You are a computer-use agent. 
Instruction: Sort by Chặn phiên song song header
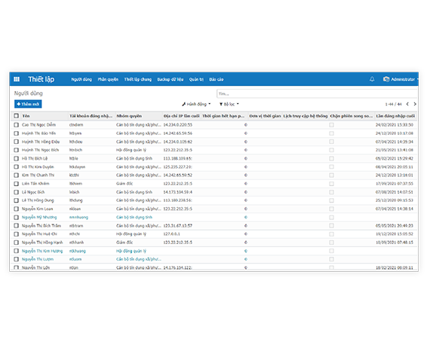tap(352, 116)
